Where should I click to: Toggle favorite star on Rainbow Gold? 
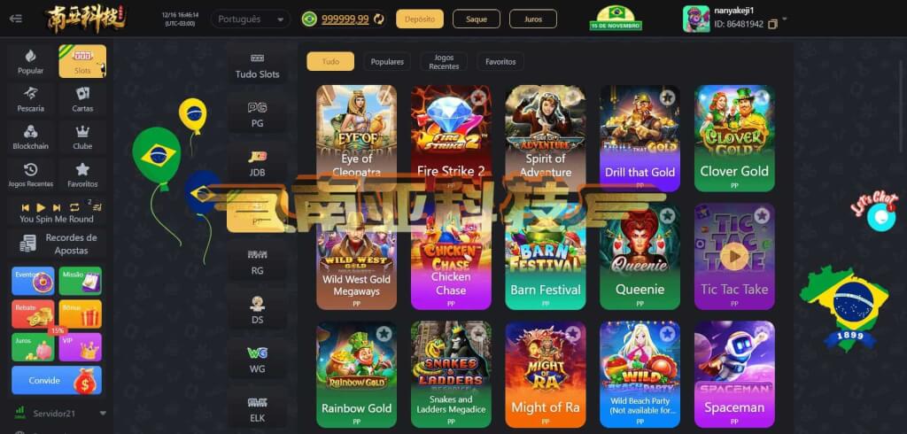[x=384, y=333]
